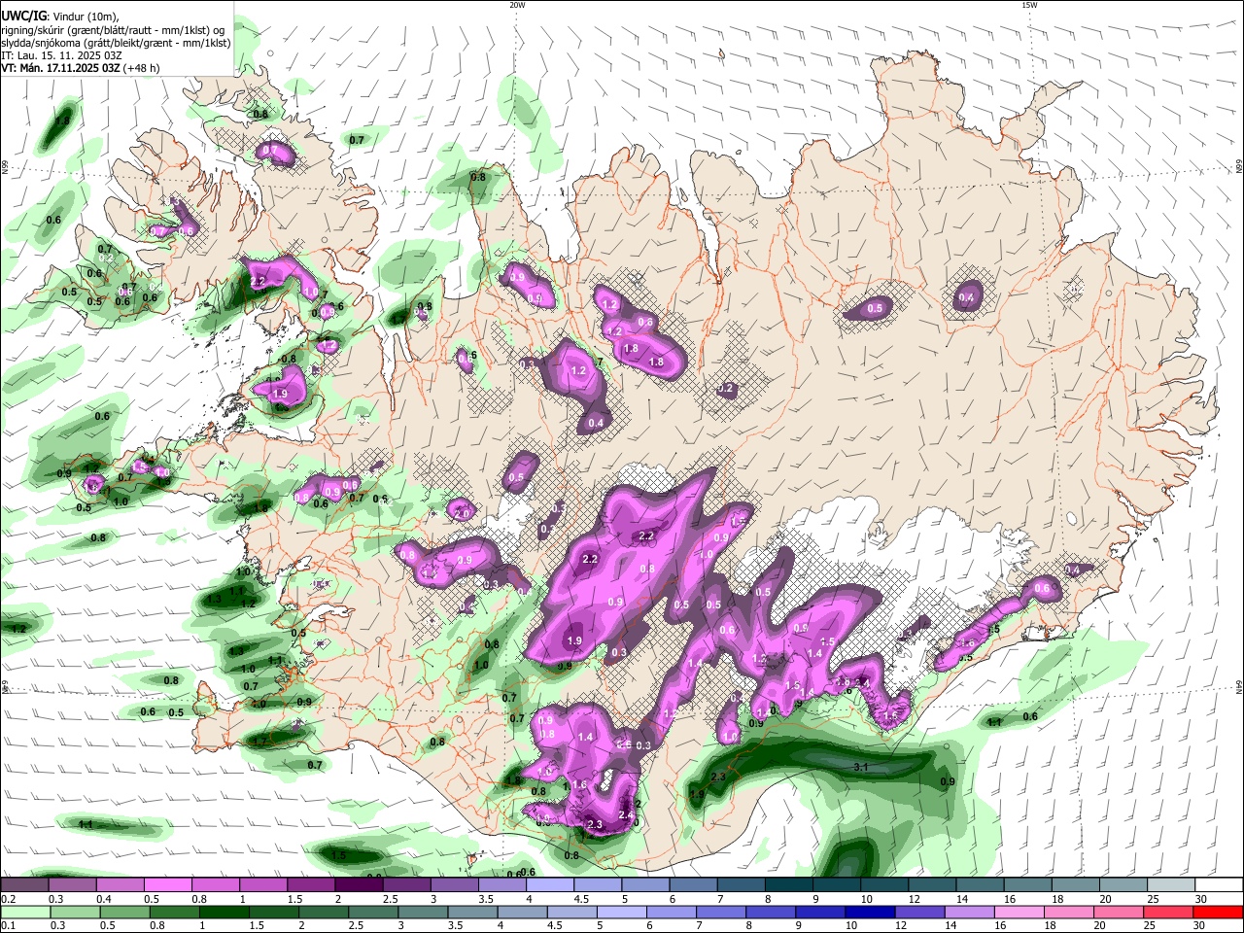Viewport: 1244px width, 933px height.
Task: Select the pinkish-red 25 swatch, lower legend row
Action: point(1168,912)
